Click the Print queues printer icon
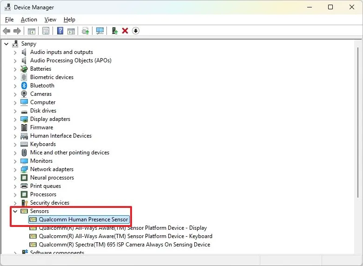Image resolution: width=363 pixels, height=266 pixels. coord(24,186)
